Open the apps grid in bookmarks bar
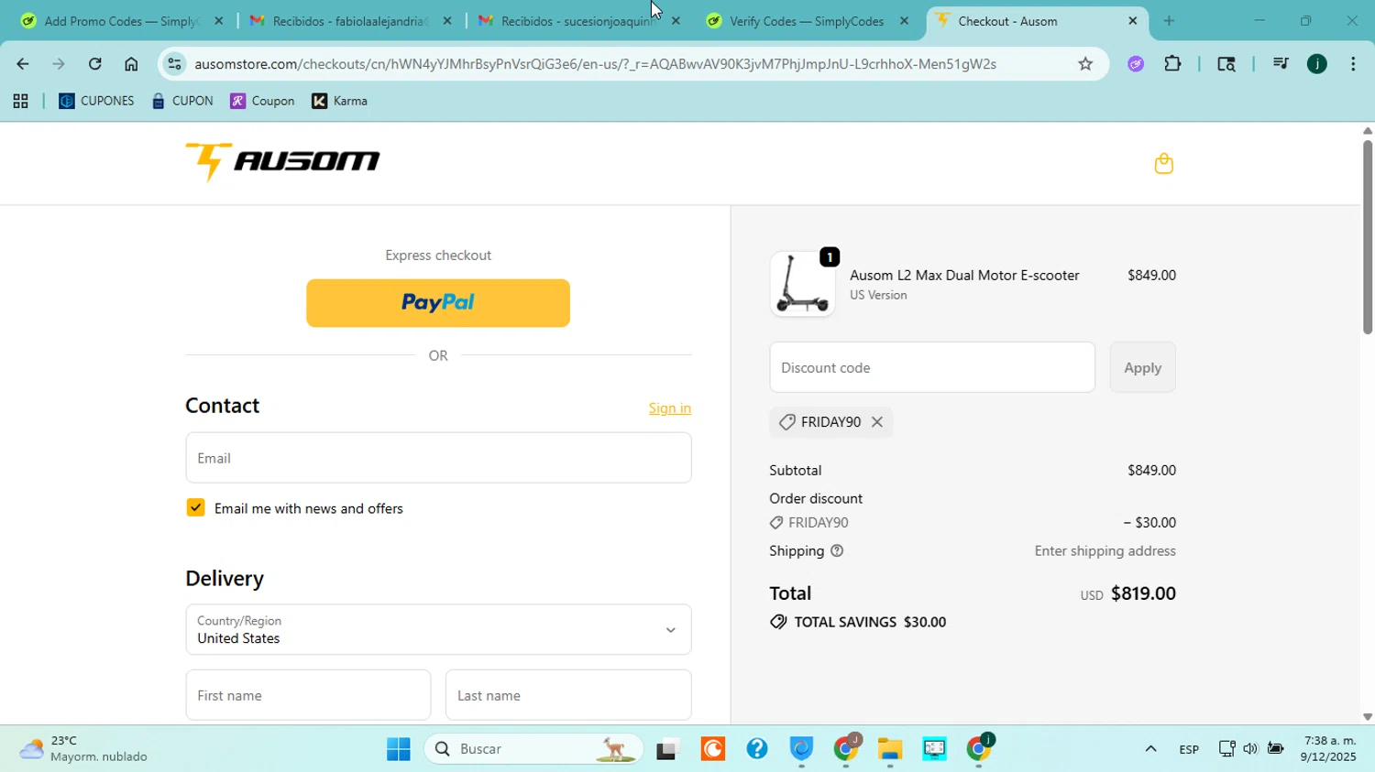This screenshot has height=772, width=1375. (x=20, y=102)
